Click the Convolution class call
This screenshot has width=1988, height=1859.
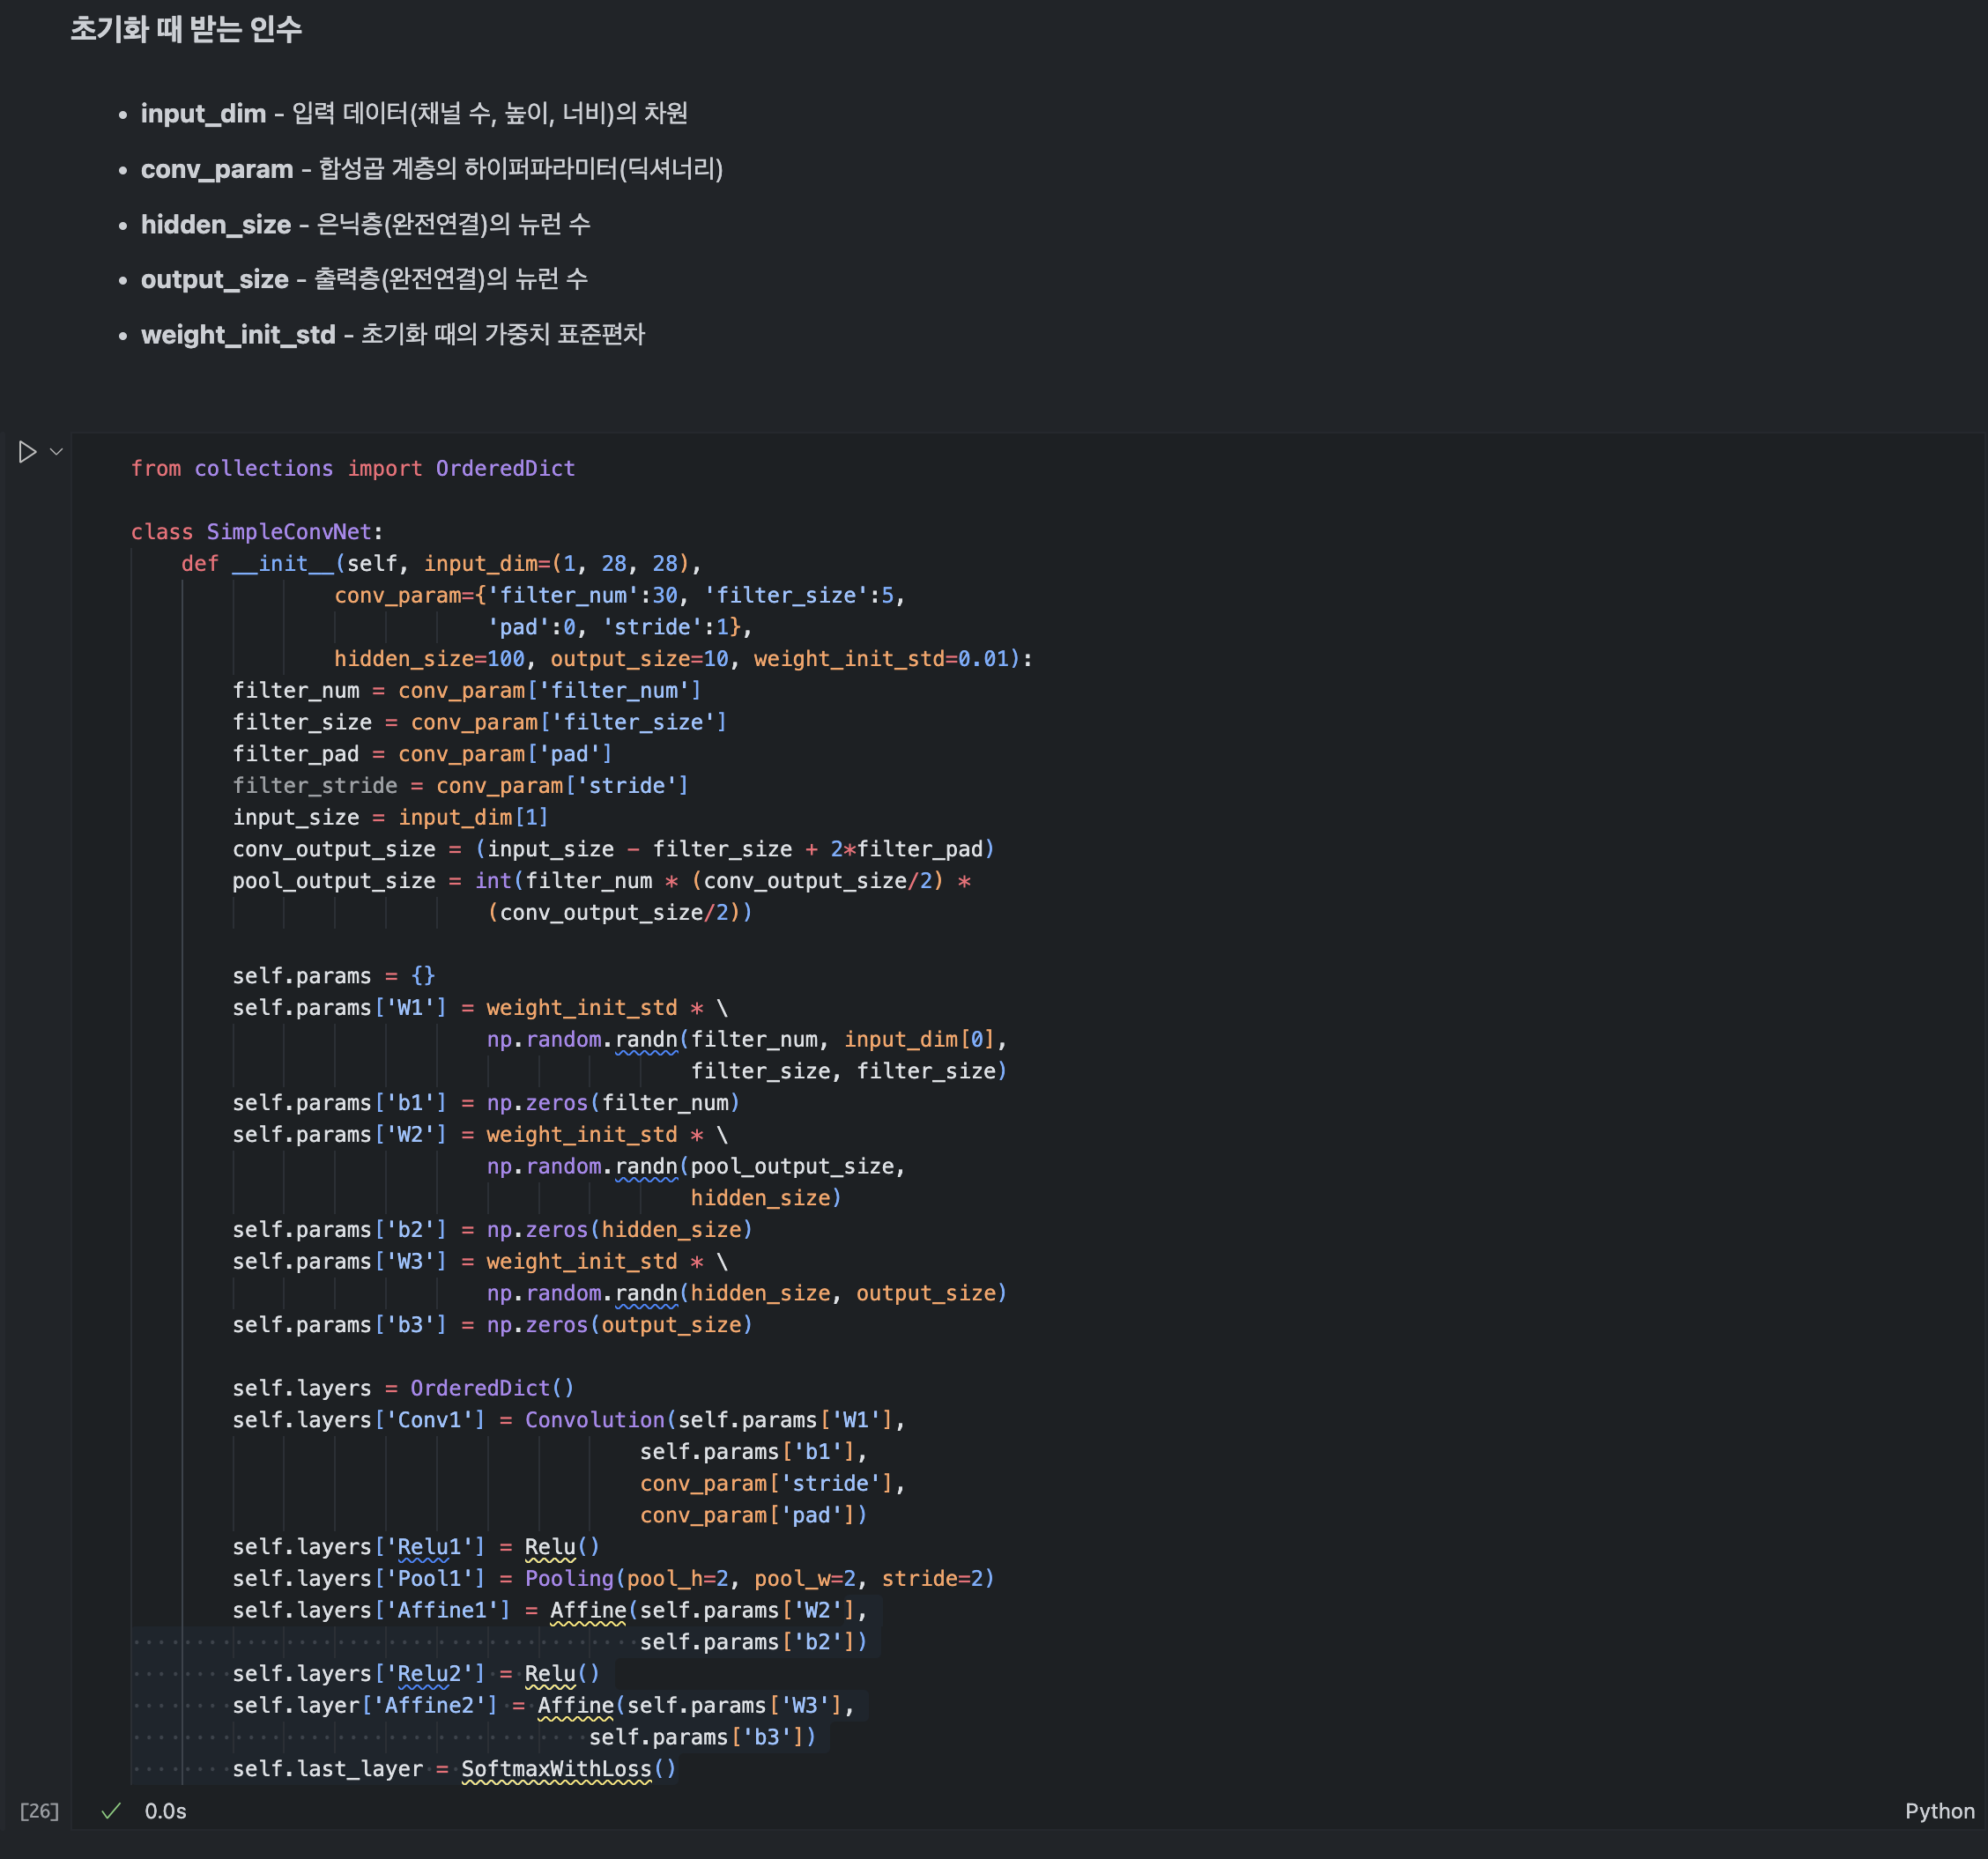(595, 1420)
